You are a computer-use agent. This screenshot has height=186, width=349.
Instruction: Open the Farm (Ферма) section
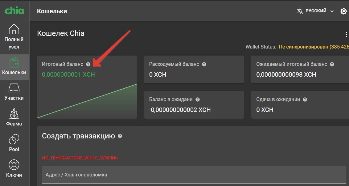pyautogui.click(x=14, y=117)
